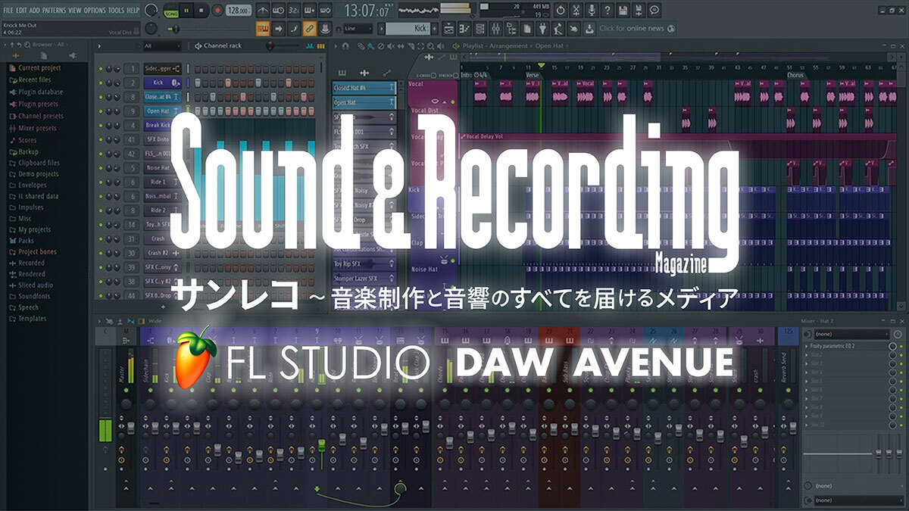Open undo history circular arrow icon

(561, 11)
